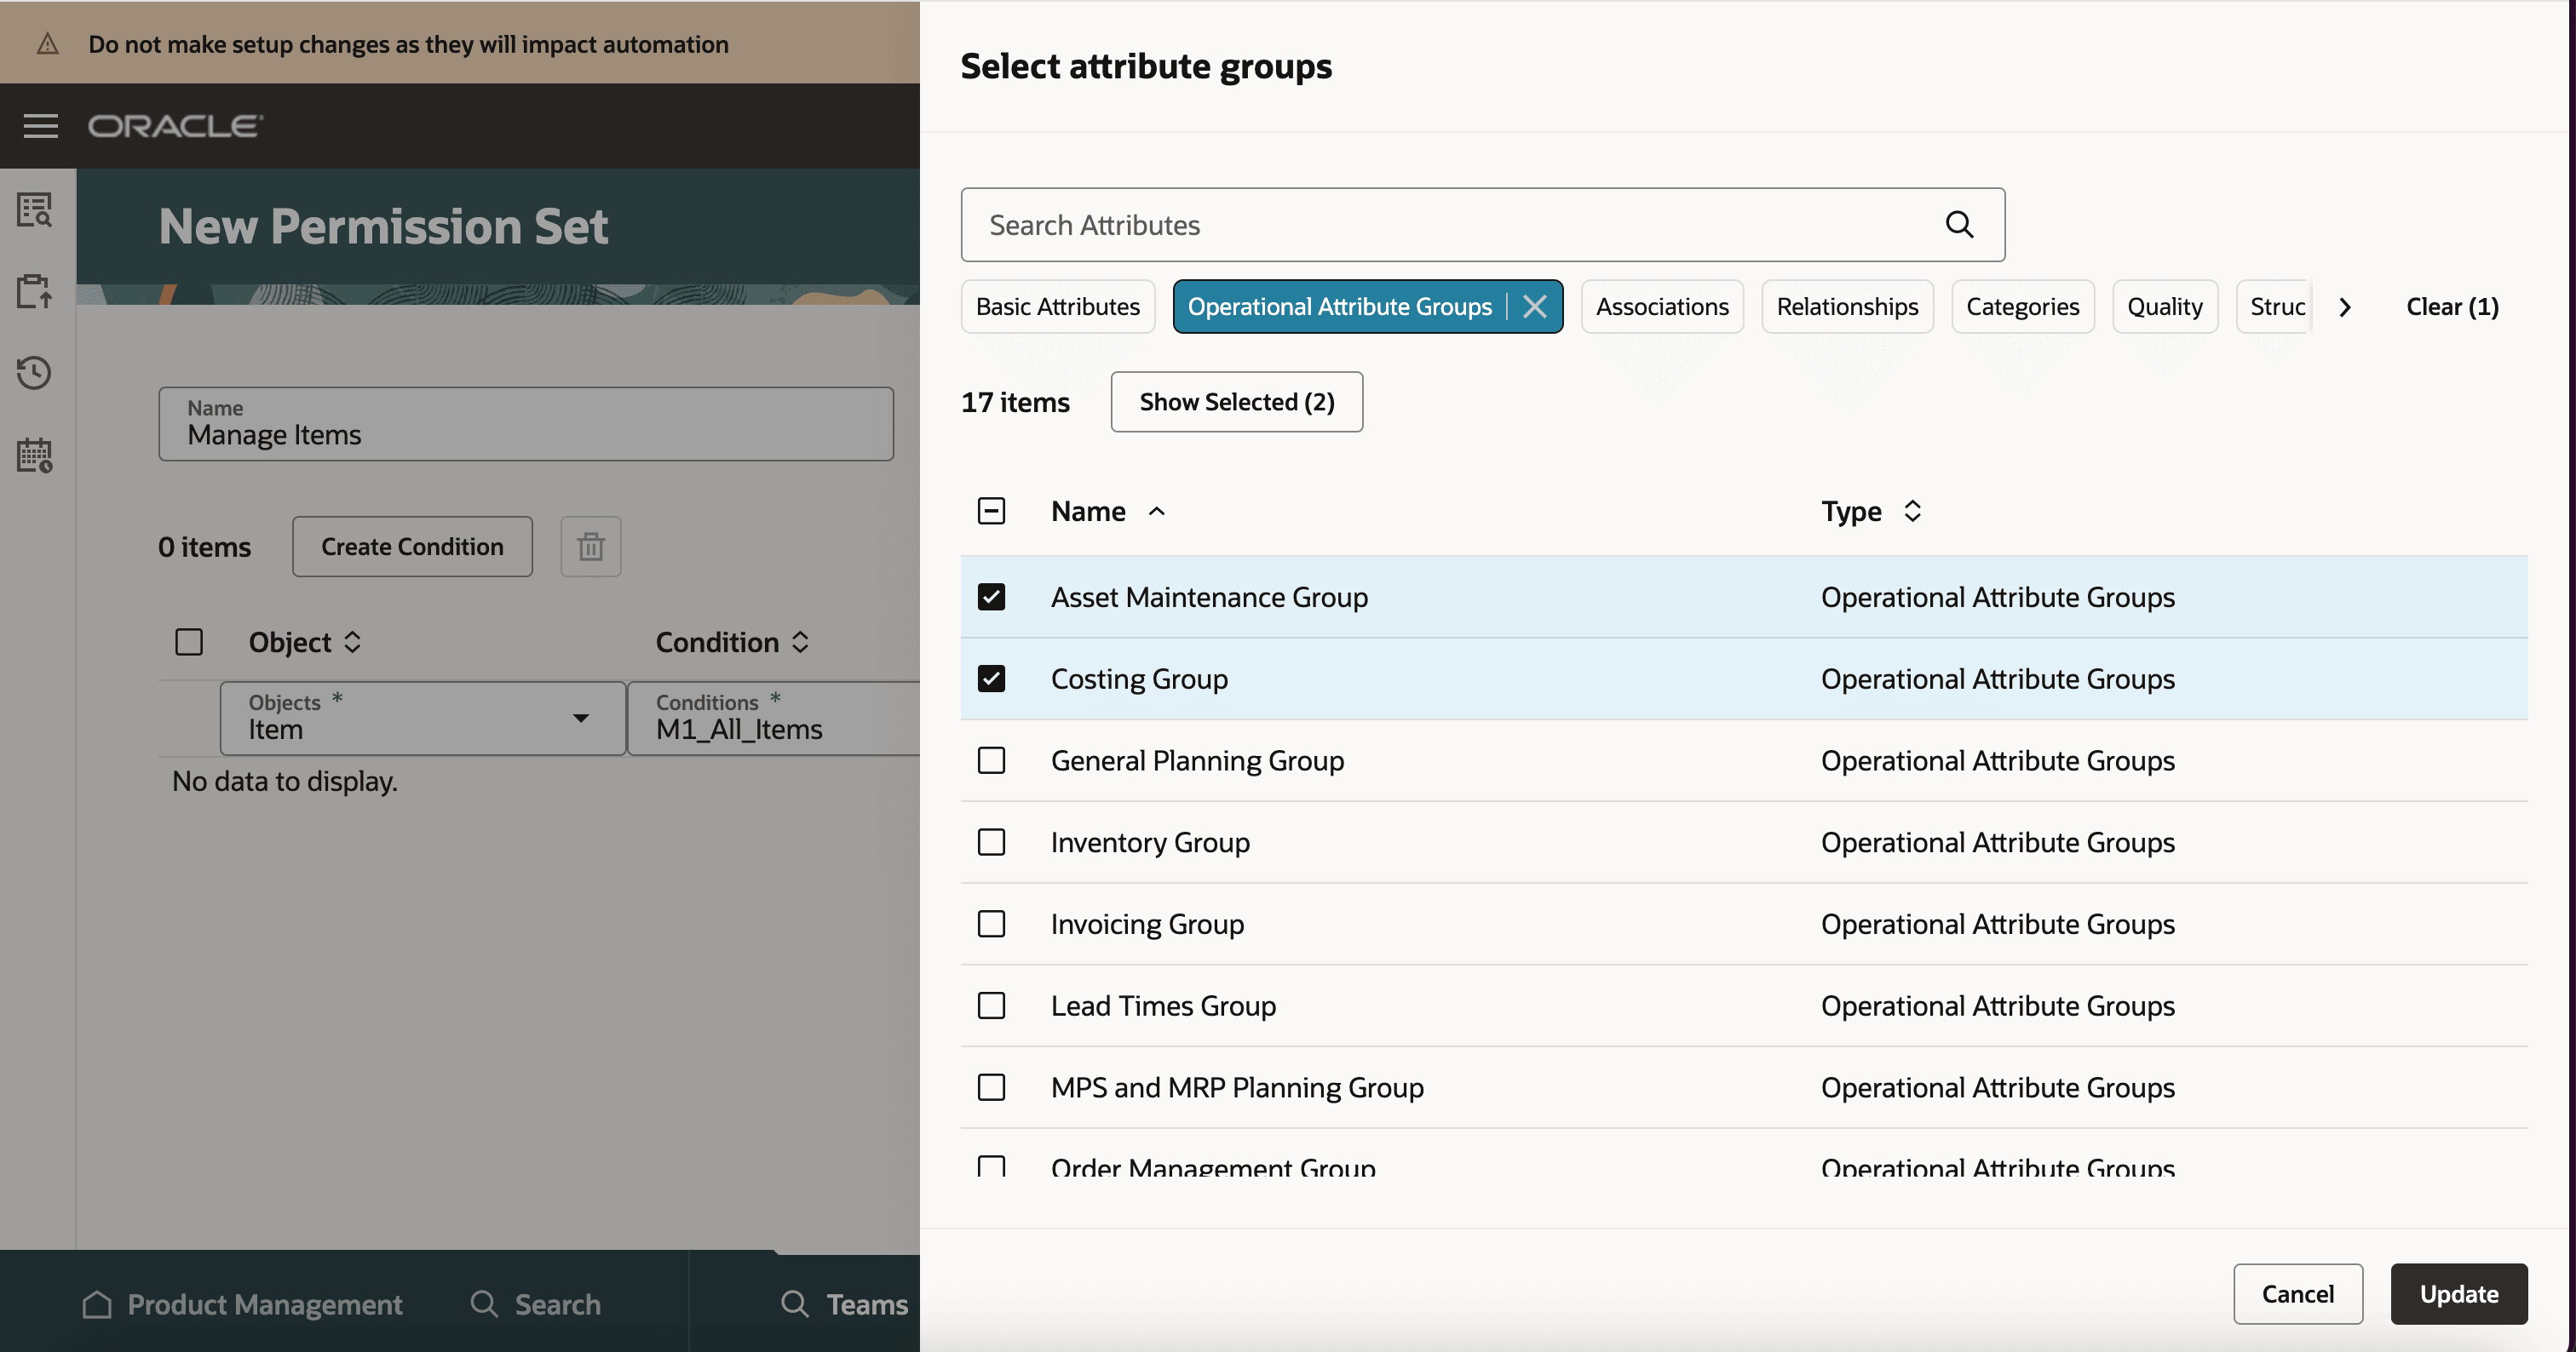Check General Planning Group
Screen dimensions: 2576x1352
pyautogui.click(x=991, y=761)
